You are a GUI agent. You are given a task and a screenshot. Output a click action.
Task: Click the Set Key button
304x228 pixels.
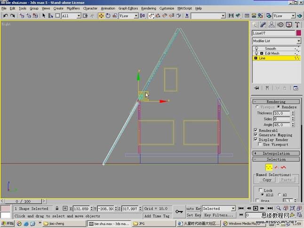[193, 215]
